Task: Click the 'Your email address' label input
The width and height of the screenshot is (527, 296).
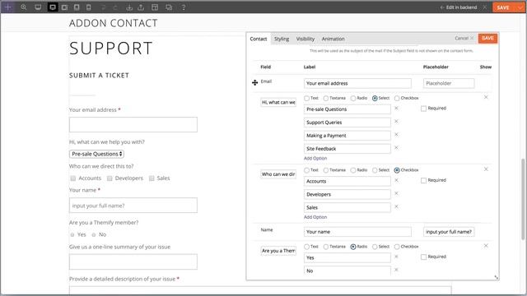Action: point(357,83)
